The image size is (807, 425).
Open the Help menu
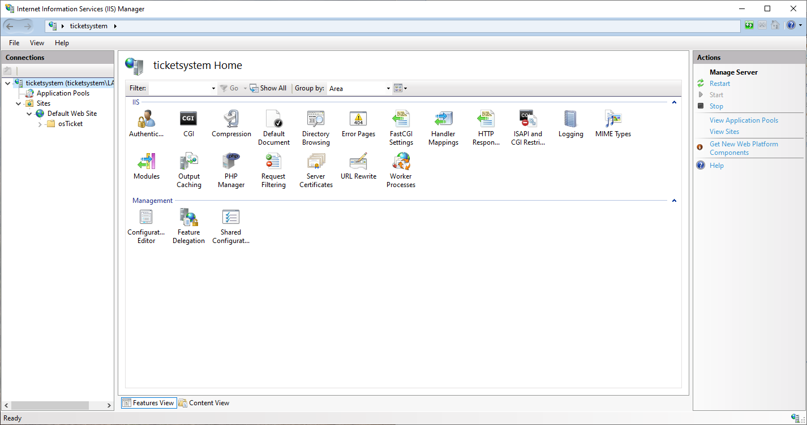[62, 43]
